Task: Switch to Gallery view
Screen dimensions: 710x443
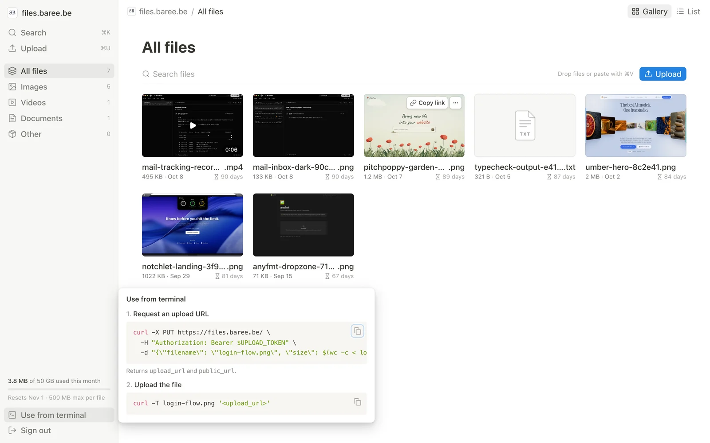Action: click(649, 12)
